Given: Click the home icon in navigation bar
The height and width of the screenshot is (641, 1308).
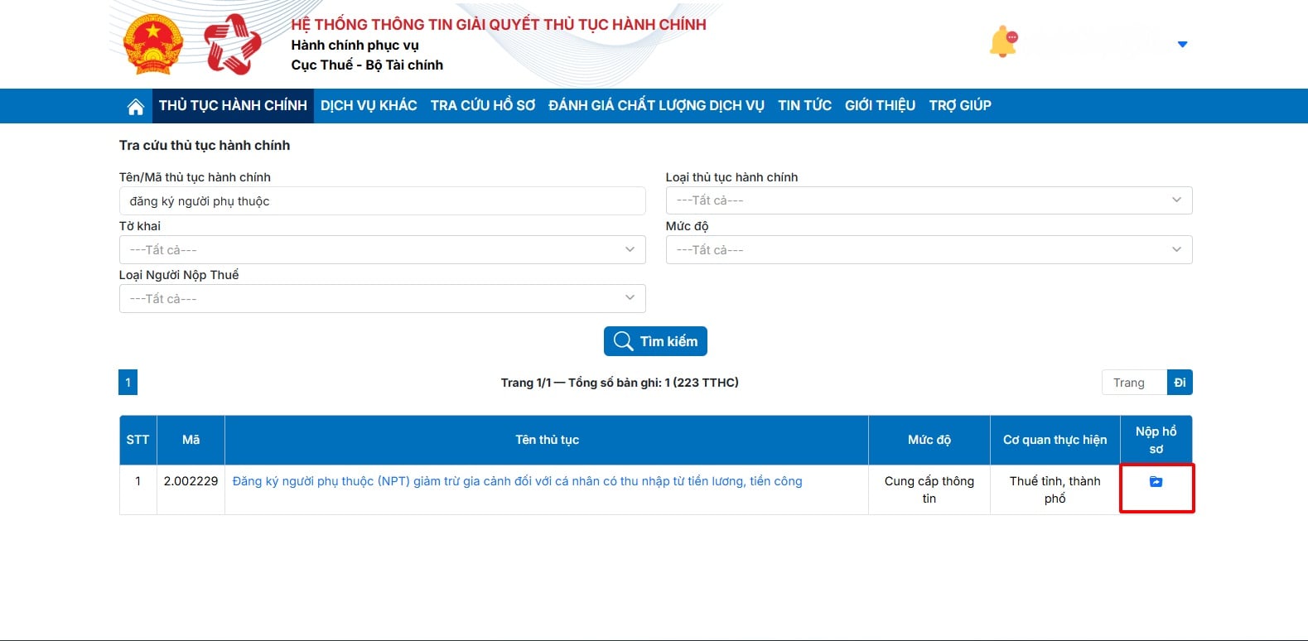Looking at the screenshot, I should pyautogui.click(x=135, y=106).
